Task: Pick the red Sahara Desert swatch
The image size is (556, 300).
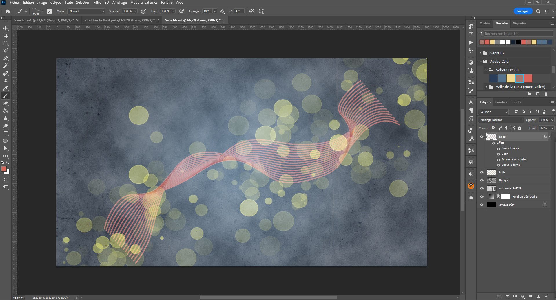Action: pos(528,78)
